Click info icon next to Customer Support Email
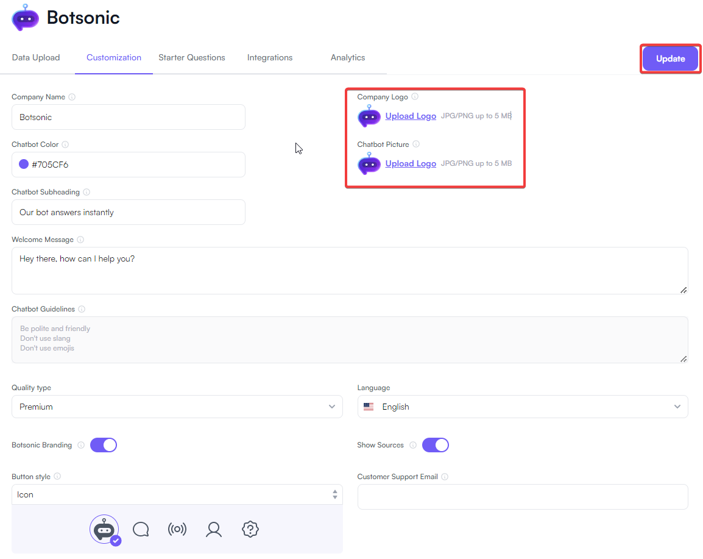 [445, 477]
